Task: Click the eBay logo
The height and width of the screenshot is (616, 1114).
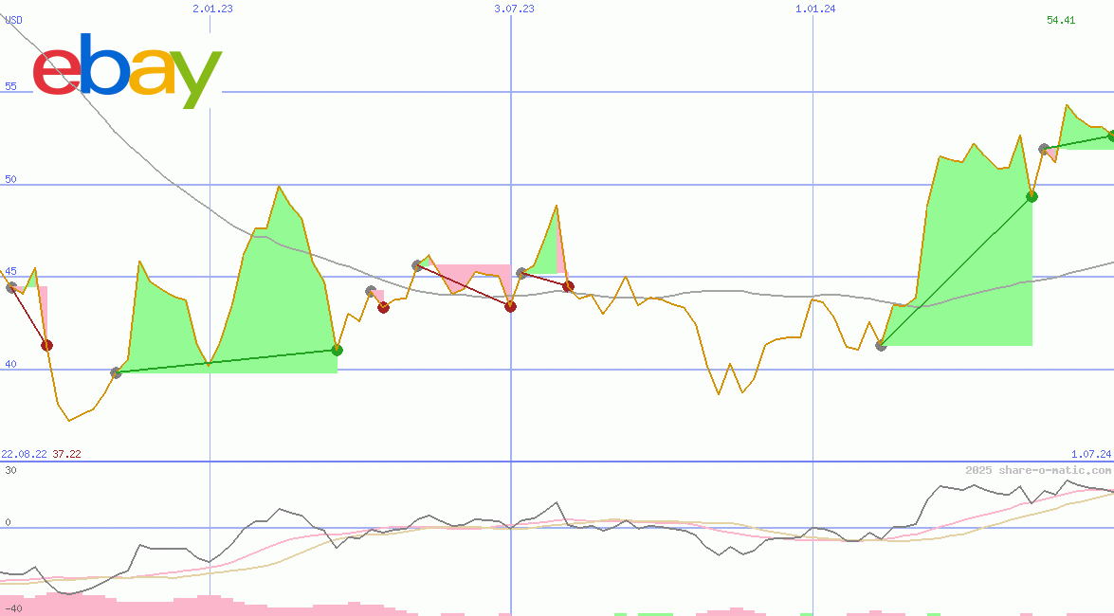Action: tap(127, 70)
